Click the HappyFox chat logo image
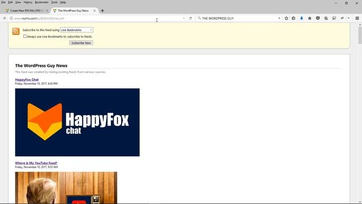This screenshot has height=204, width=362. 77,122
